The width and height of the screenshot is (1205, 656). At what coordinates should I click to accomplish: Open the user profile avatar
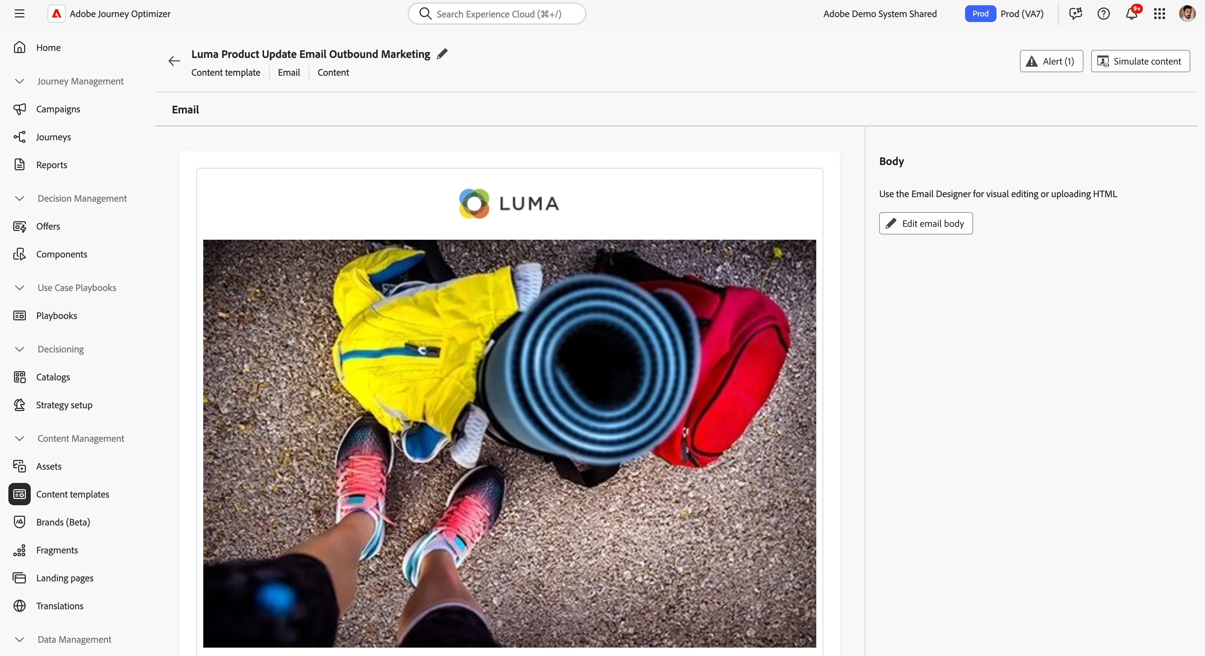(1187, 14)
